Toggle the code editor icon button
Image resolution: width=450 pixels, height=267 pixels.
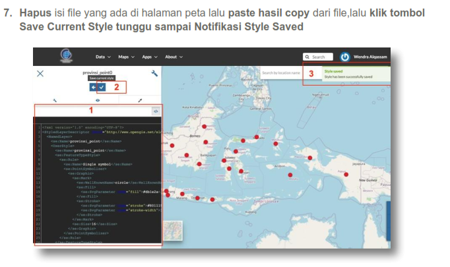[x=156, y=111]
